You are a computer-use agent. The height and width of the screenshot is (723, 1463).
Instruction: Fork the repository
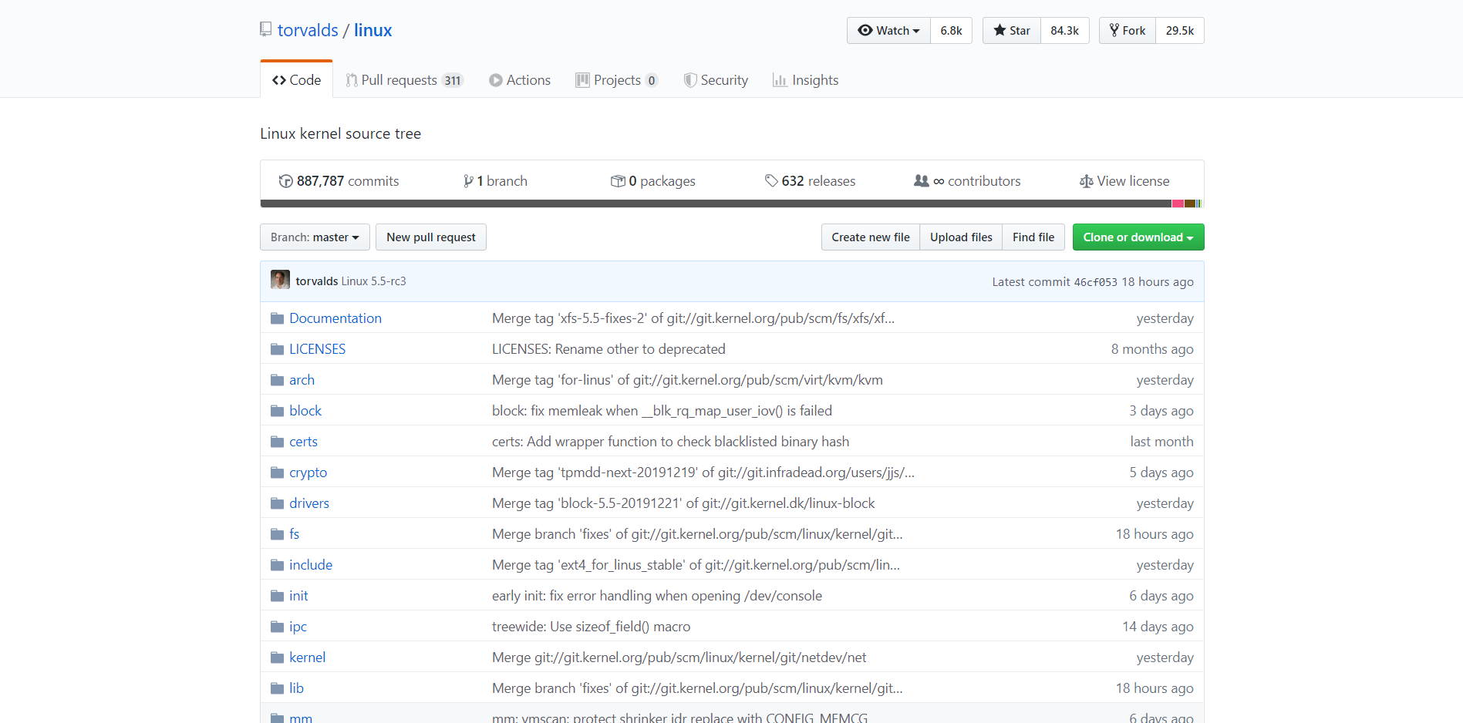pos(1128,31)
